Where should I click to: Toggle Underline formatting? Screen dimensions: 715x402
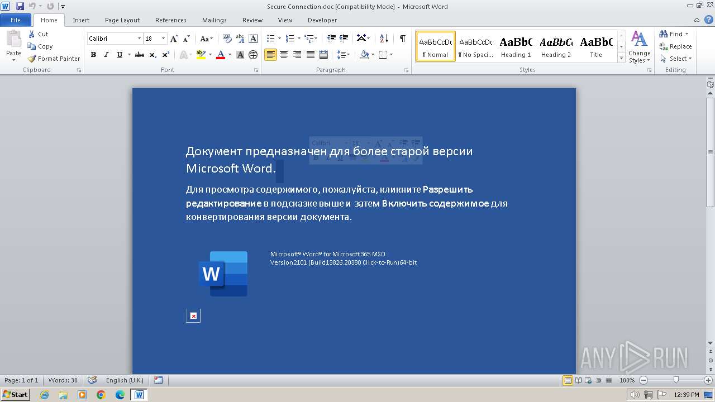pyautogui.click(x=120, y=55)
